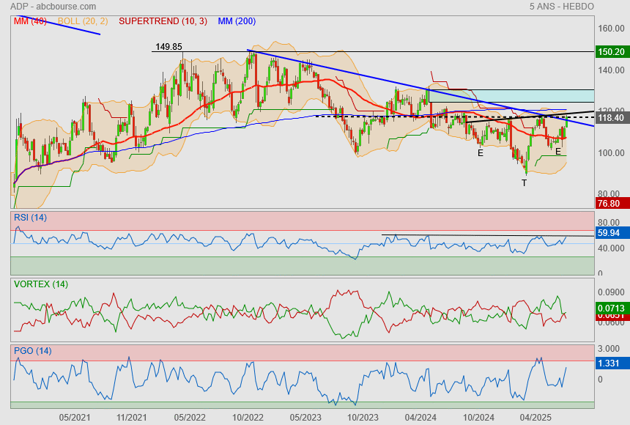Image resolution: width=630 pixels, height=425 pixels.
Task: Click the green 150.20 price tag
Action: 612,52
